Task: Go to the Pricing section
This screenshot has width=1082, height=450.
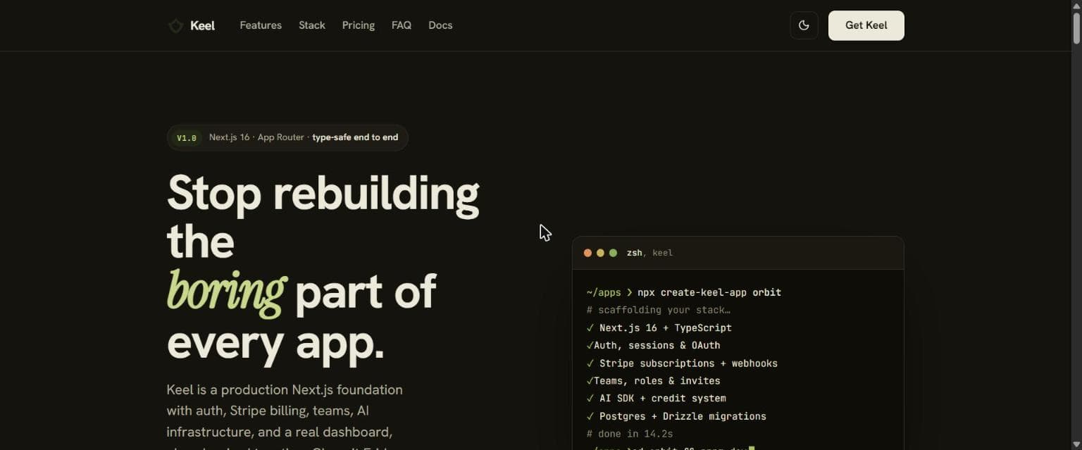Action: (359, 25)
